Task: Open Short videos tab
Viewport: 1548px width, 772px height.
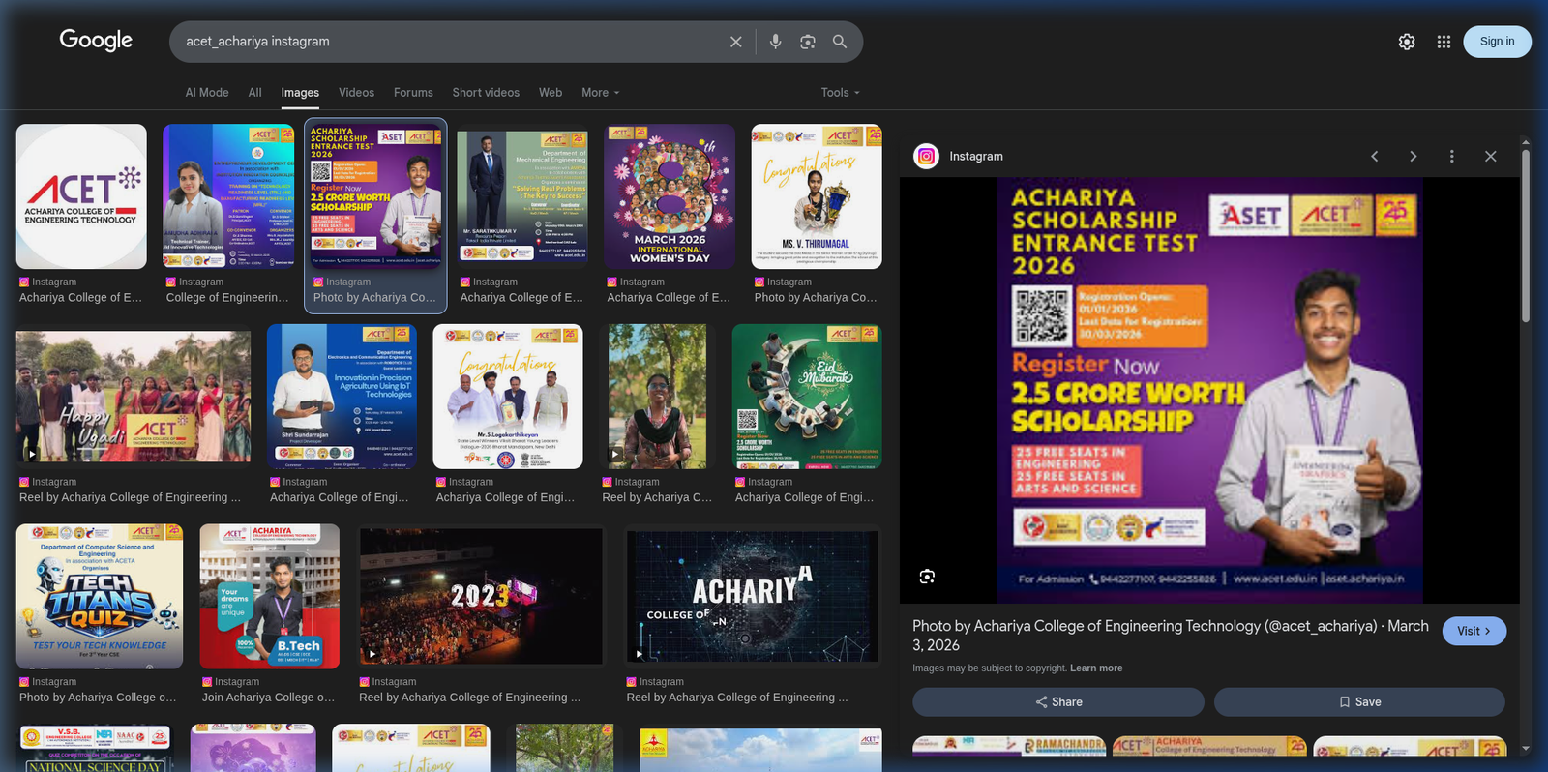Action: point(486,93)
